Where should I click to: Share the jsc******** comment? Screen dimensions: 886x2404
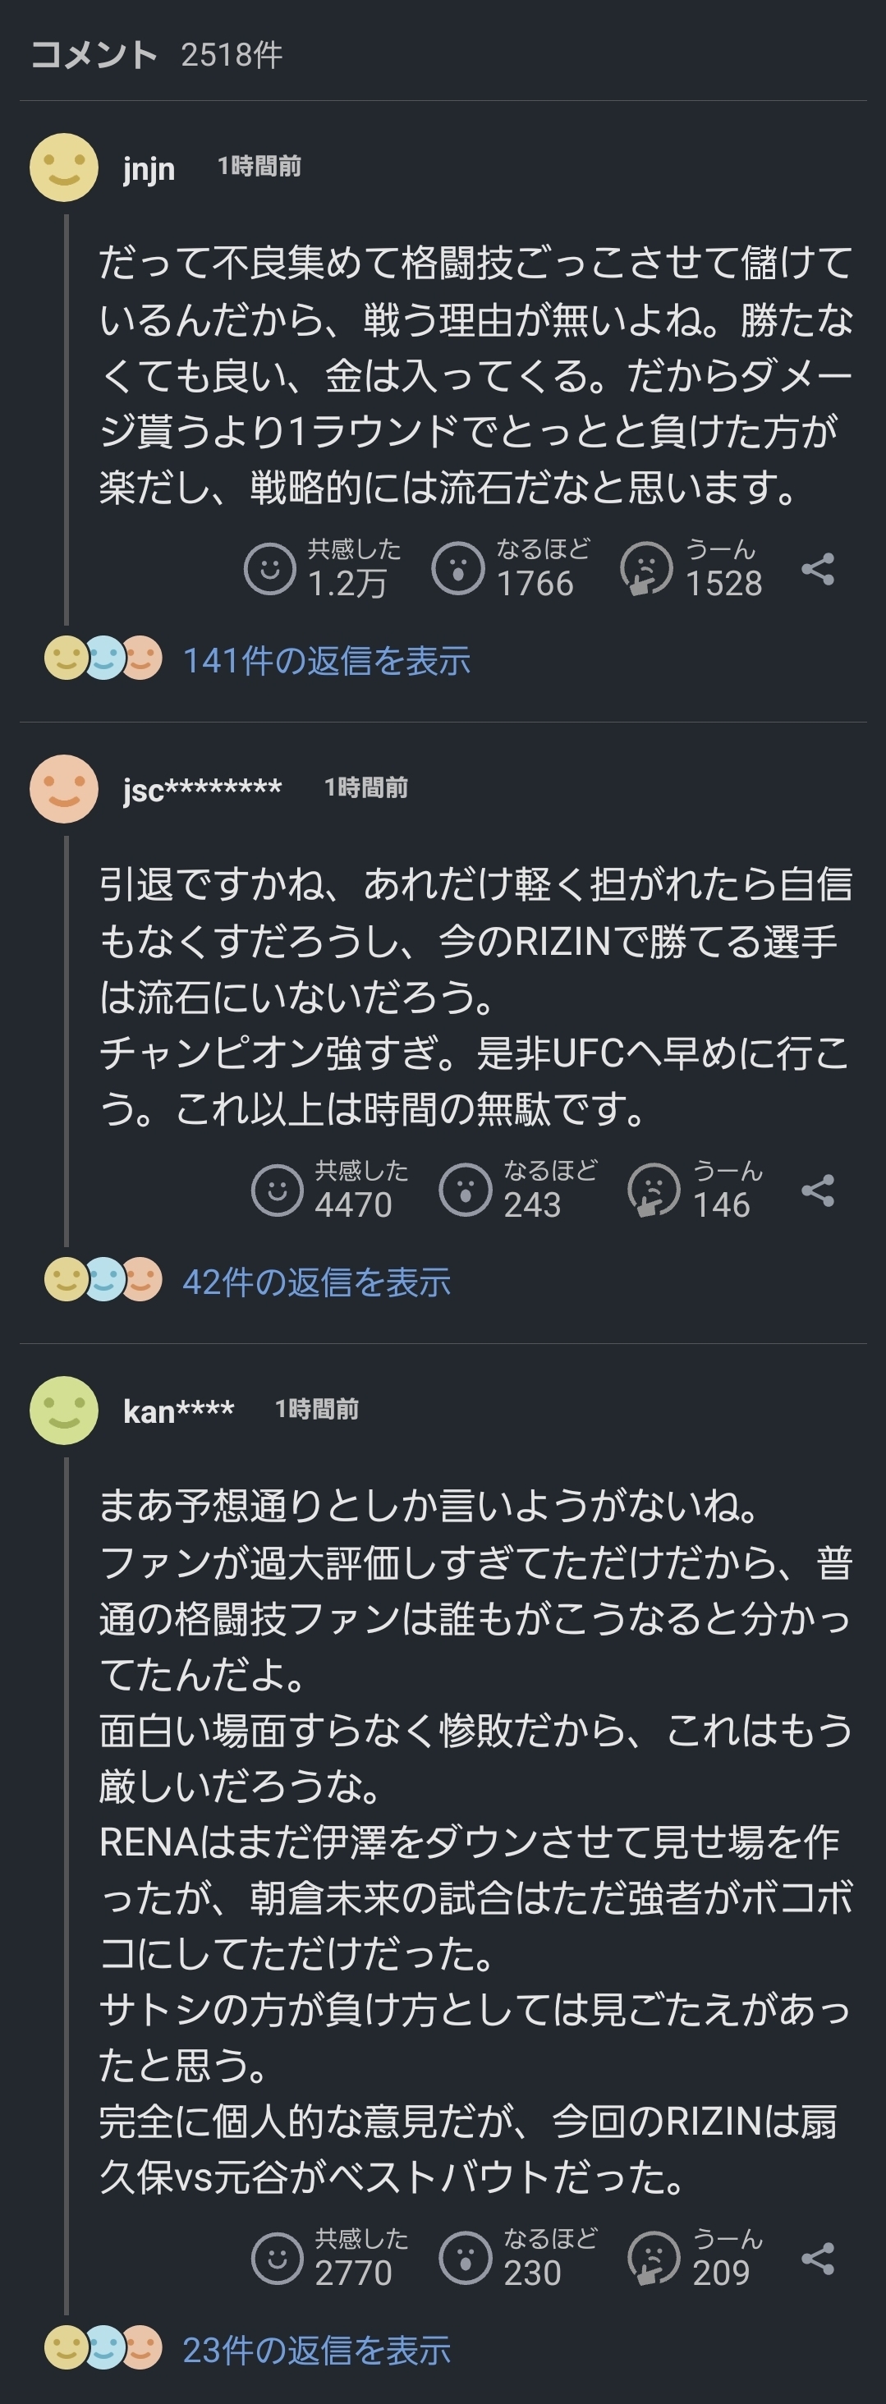817,1191
